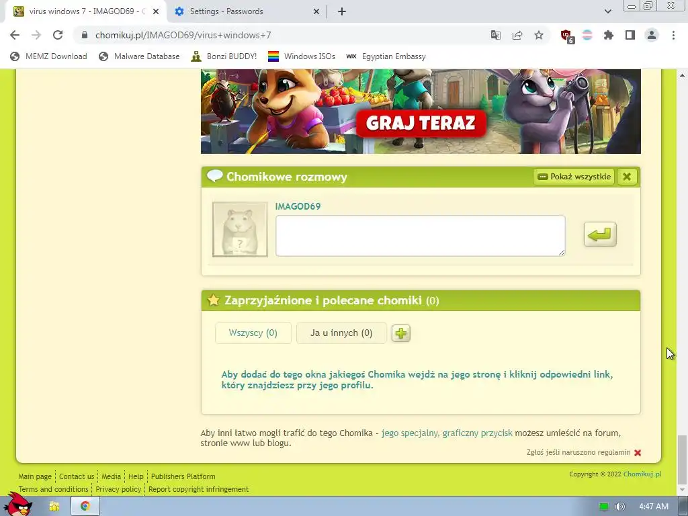The image size is (688, 516).
Task: Click the Aby dodać do tego okna text
Action: tap(417, 380)
